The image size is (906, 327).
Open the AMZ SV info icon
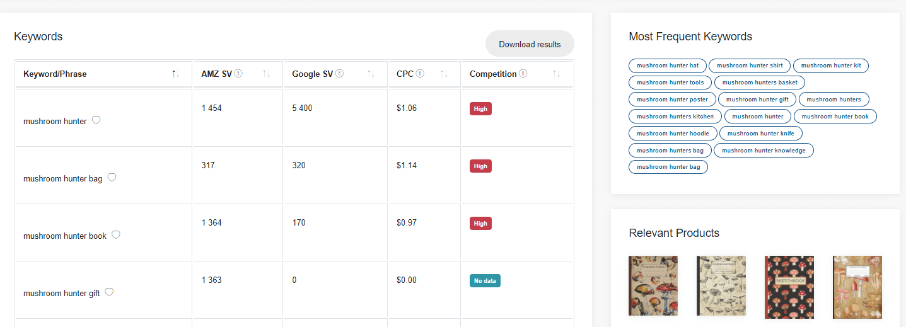(238, 74)
